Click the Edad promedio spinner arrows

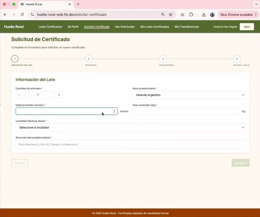point(114,111)
